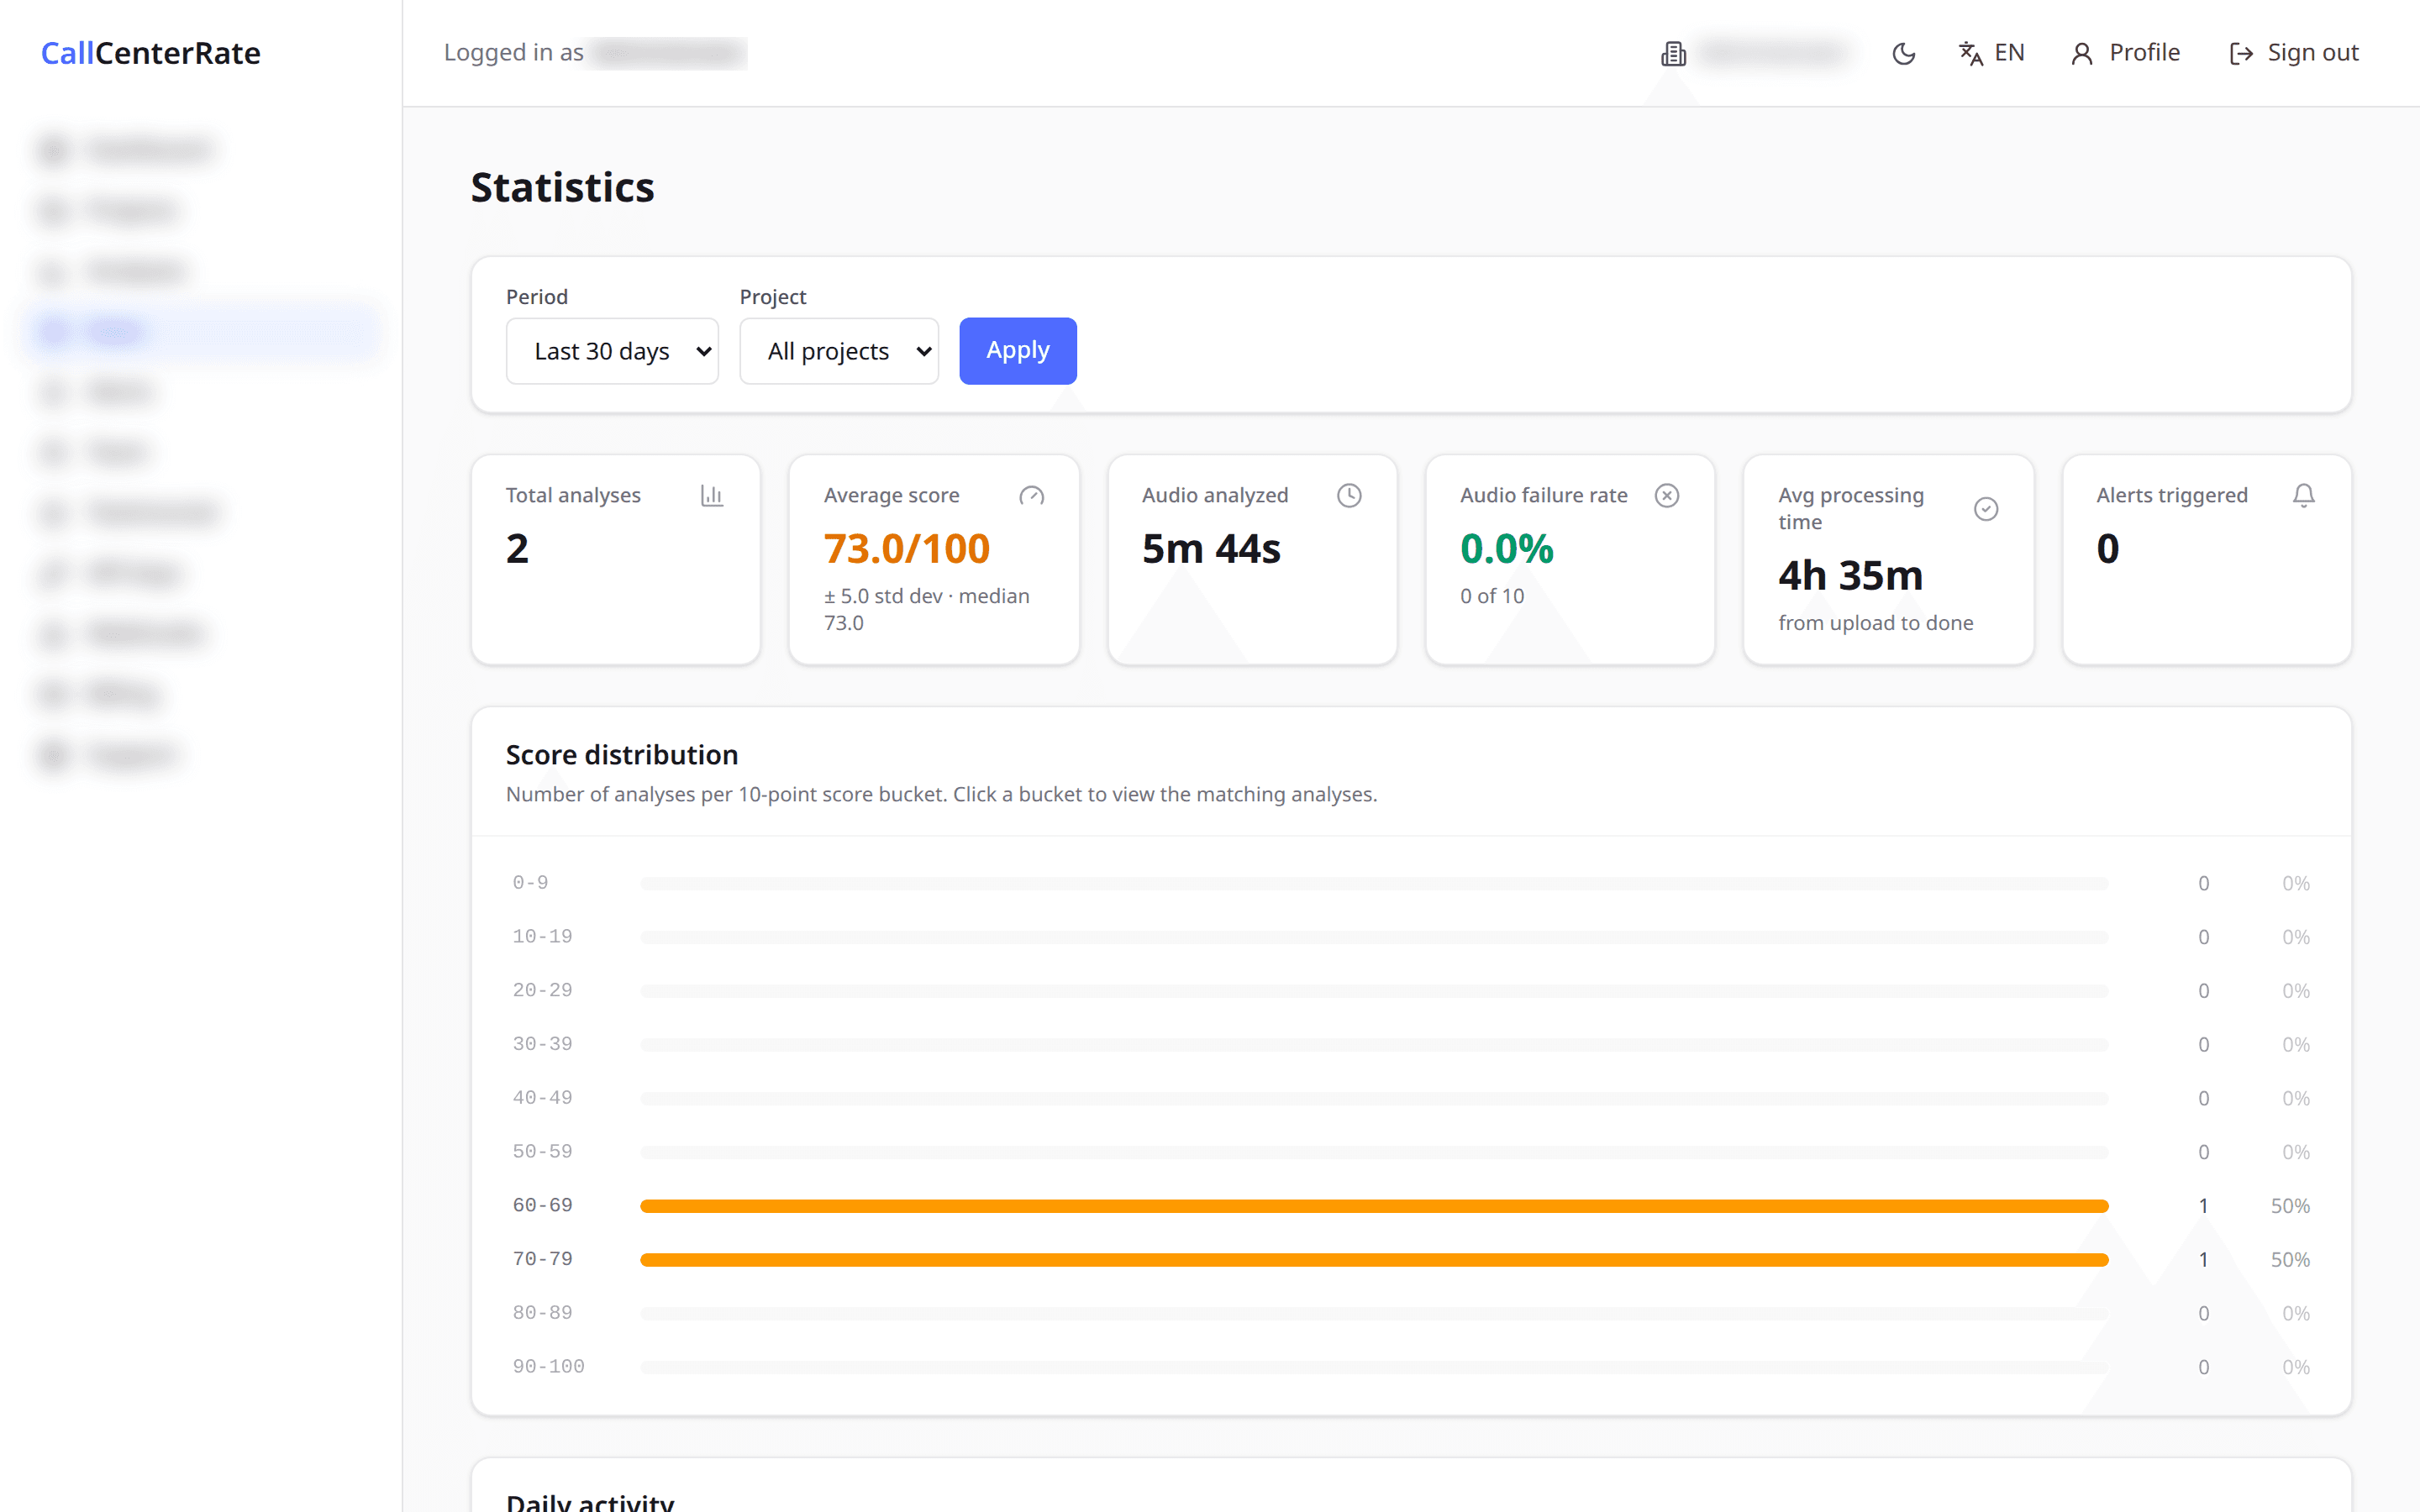Click the Total analyses bar chart icon
The height and width of the screenshot is (1512, 2420).
coord(712,495)
